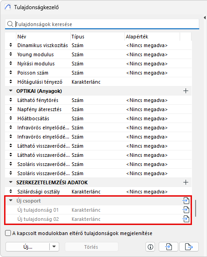Click reorder handle of Nyírási modulus
Image resolution: width=207 pixels, height=257 pixels.
pos(10,64)
